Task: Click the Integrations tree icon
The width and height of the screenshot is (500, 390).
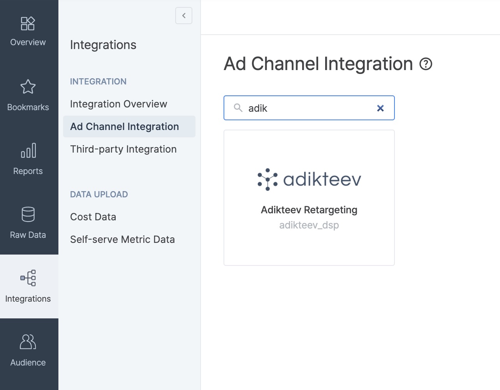Action: [28, 278]
